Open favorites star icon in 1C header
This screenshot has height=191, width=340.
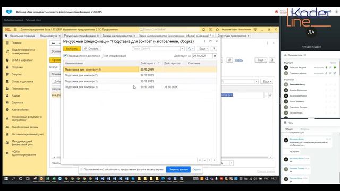[x=217, y=30]
